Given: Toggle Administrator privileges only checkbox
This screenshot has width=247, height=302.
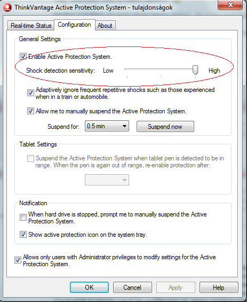Looking at the screenshot, I should click(18, 260).
